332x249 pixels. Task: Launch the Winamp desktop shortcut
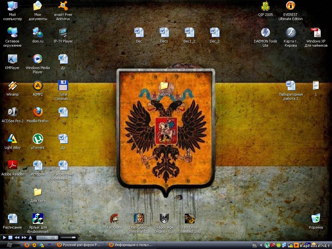pyautogui.click(x=12, y=89)
